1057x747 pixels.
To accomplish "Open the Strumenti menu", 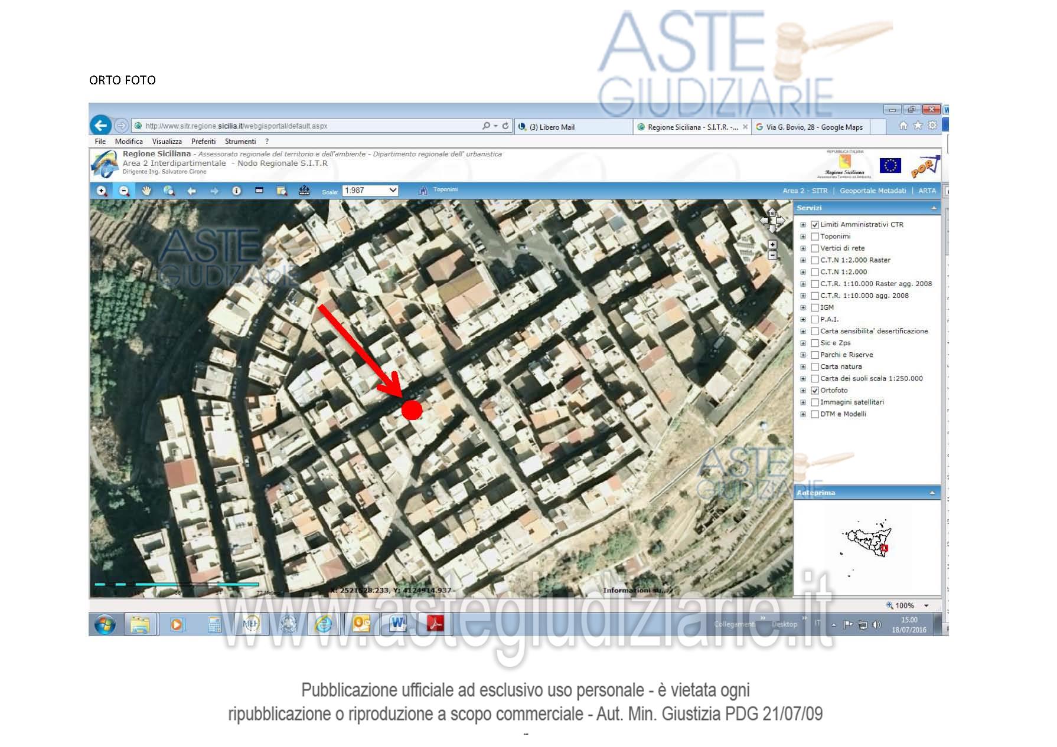I will click(240, 142).
